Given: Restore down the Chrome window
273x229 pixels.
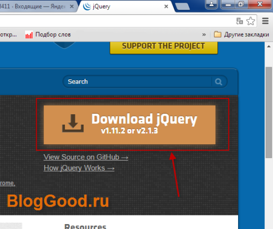Looking at the screenshot, I should pos(241,4).
